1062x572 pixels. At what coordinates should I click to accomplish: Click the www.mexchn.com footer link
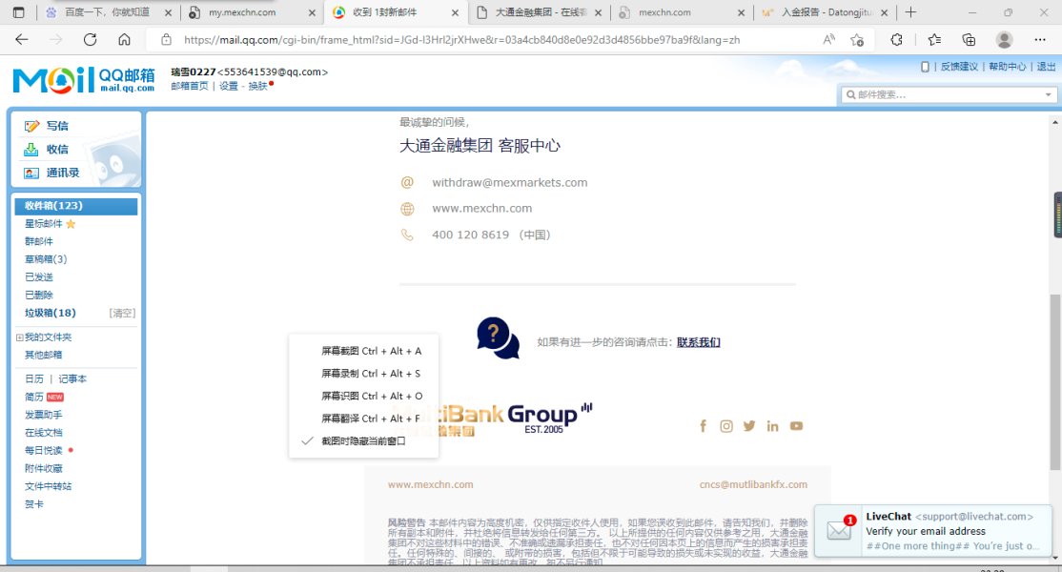[430, 484]
